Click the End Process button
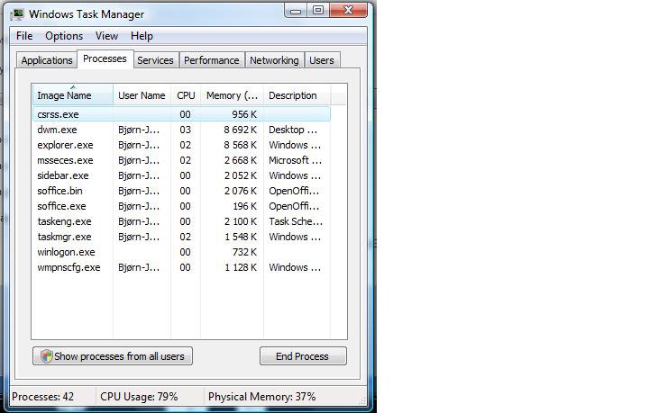Viewport: 649px width, 413px height. point(303,356)
